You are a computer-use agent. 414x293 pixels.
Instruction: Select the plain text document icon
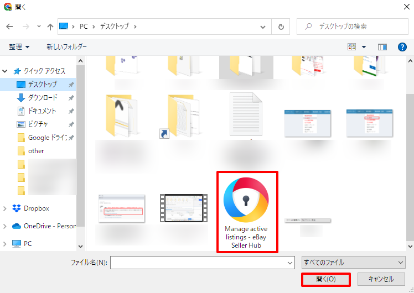point(246,114)
